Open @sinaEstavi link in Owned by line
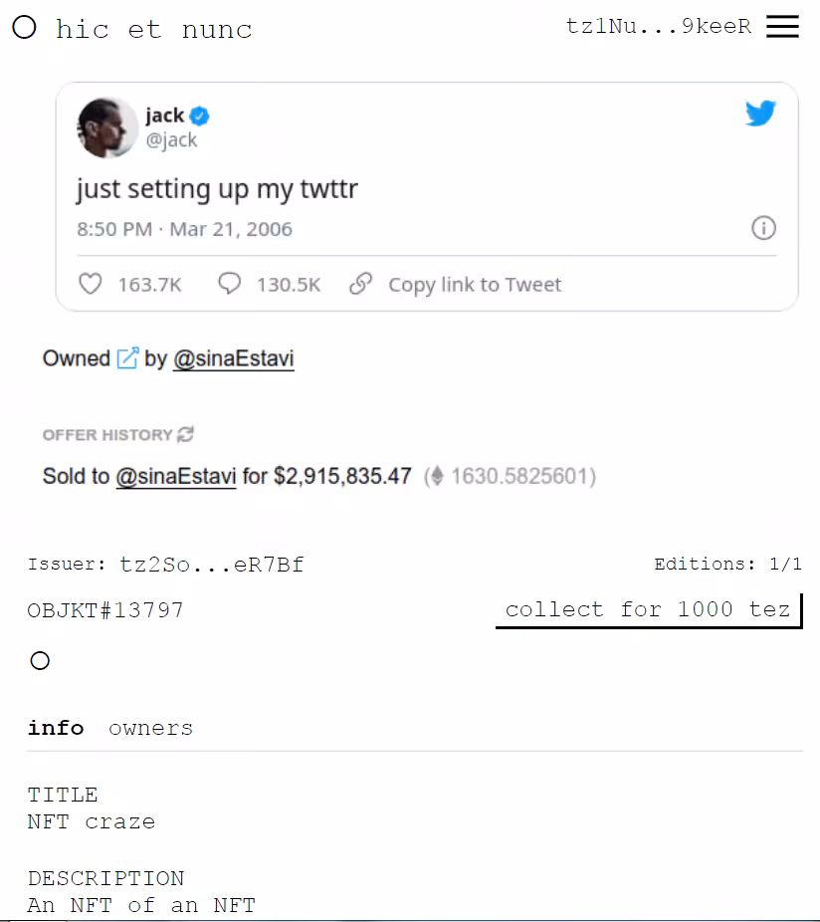Viewport: 820px width, 922px height. (x=234, y=358)
